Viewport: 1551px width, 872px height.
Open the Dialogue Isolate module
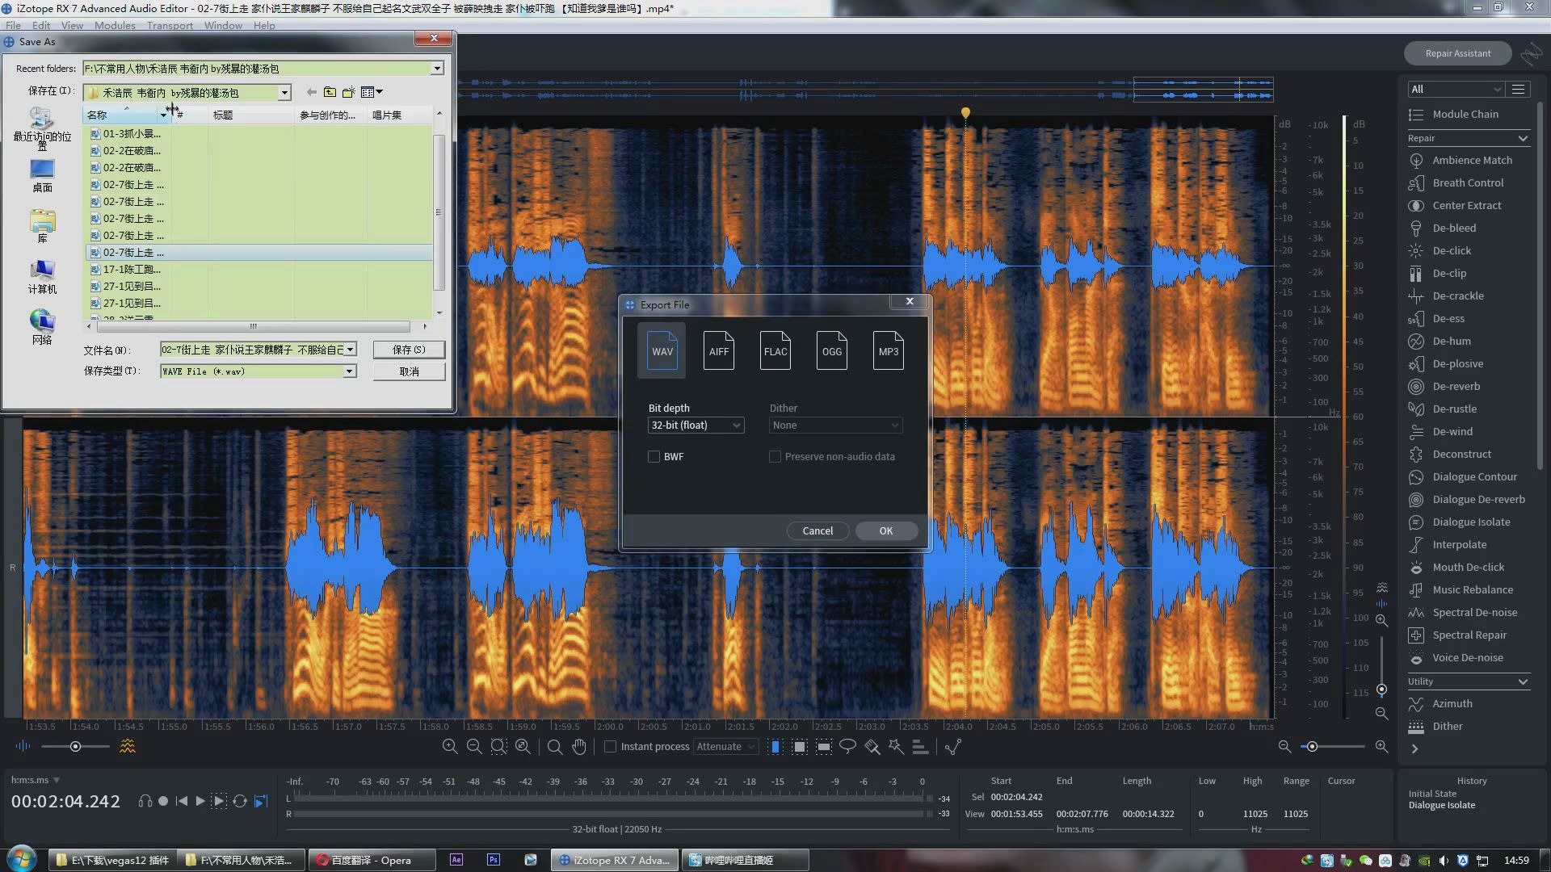pos(1471,522)
